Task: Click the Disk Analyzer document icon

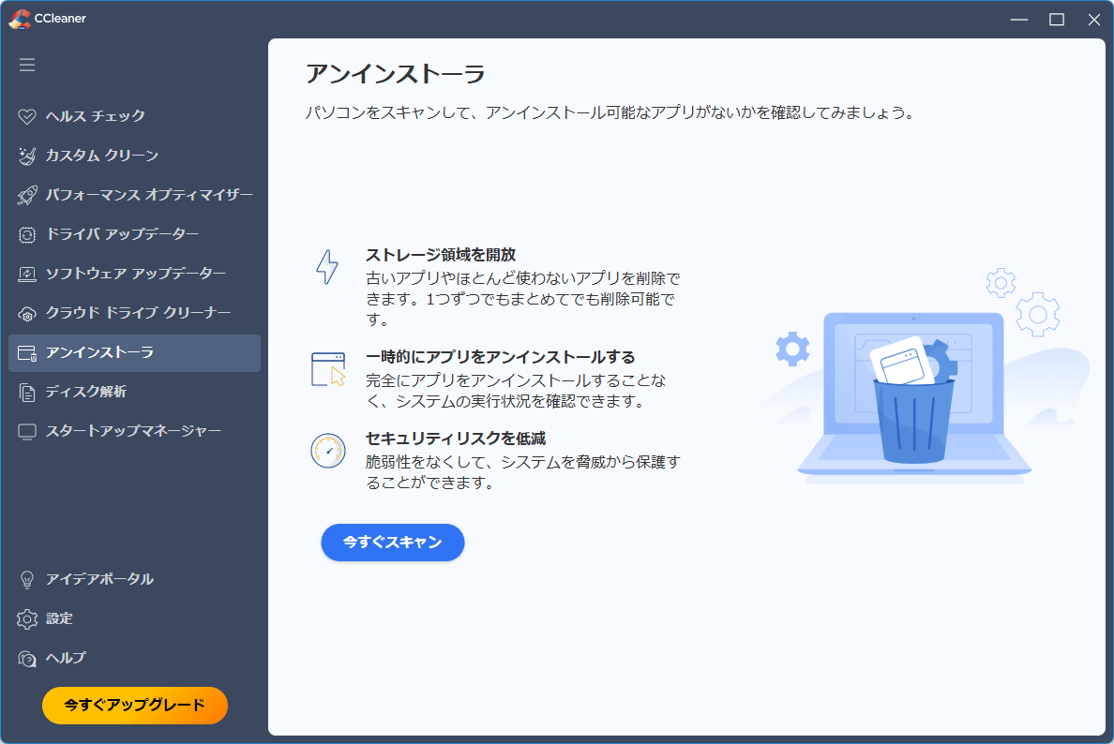Action: pos(27,393)
